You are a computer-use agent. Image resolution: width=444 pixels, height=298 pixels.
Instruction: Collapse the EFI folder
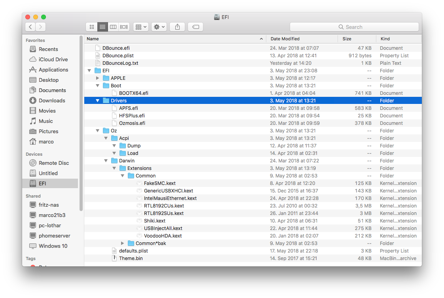tap(89, 71)
